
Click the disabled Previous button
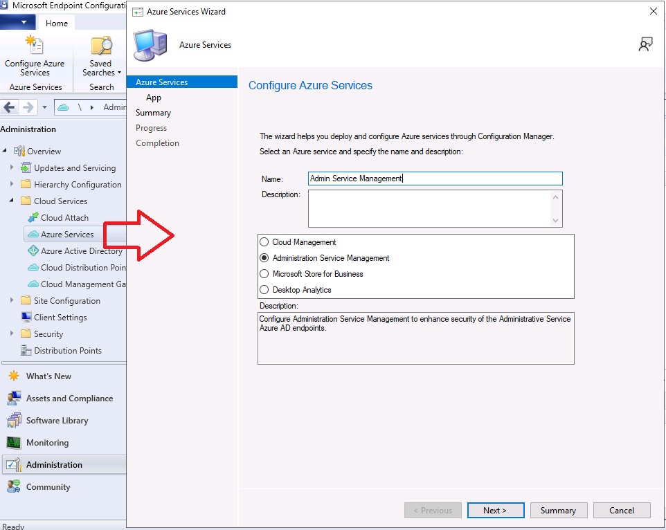[x=433, y=511]
